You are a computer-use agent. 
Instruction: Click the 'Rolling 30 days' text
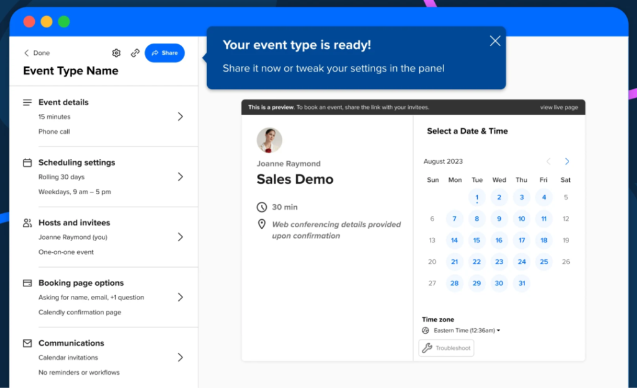pos(62,177)
